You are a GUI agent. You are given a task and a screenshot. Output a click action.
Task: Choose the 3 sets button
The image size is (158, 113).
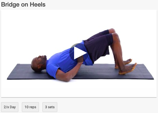tap(50, 107)
